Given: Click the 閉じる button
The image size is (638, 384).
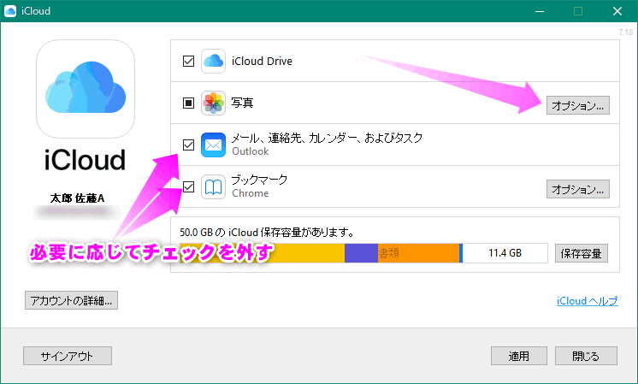Looking at the screenshot, I should coord(586,356).
